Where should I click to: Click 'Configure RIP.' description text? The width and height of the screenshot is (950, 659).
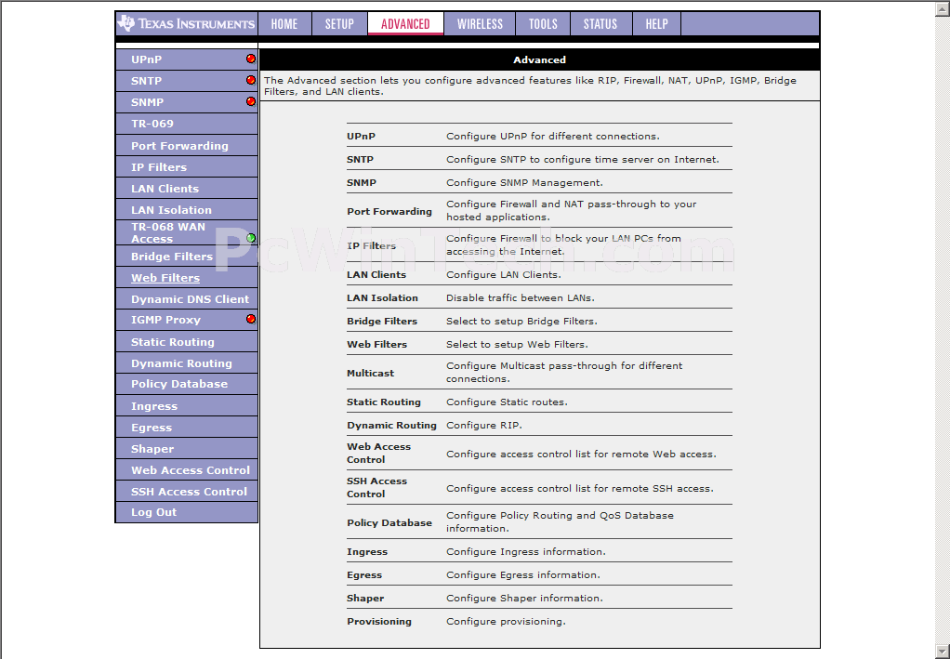(484, 425)
